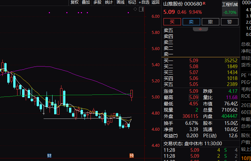This screenshot has width=251, height=161.
Task: Open the 统计 statistics tool
Action: (x=109, y=2)
